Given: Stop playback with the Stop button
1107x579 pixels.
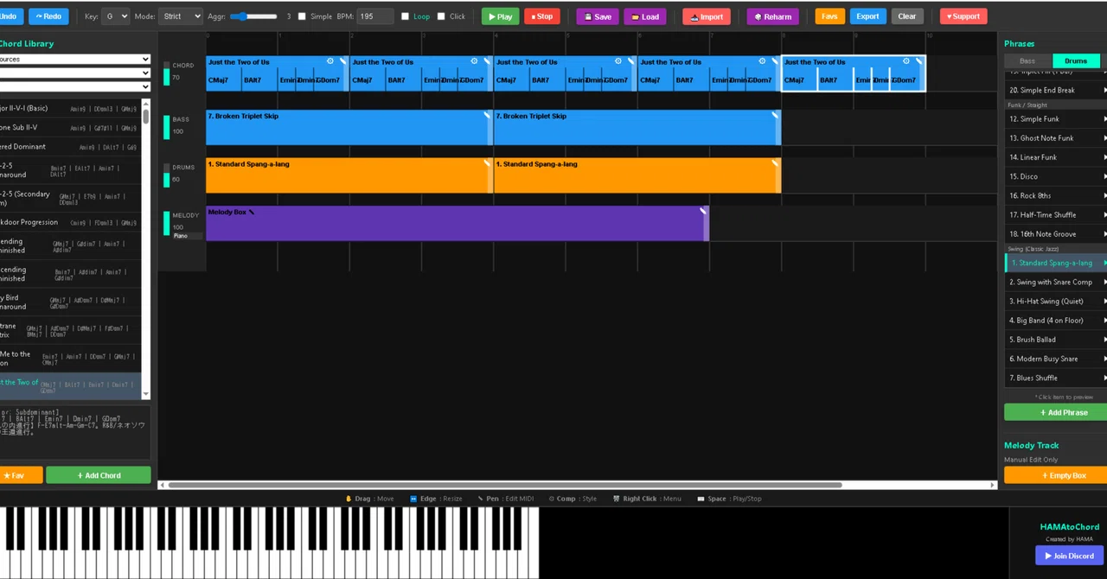Looking at the screenshot, I should tap(542, 16).
